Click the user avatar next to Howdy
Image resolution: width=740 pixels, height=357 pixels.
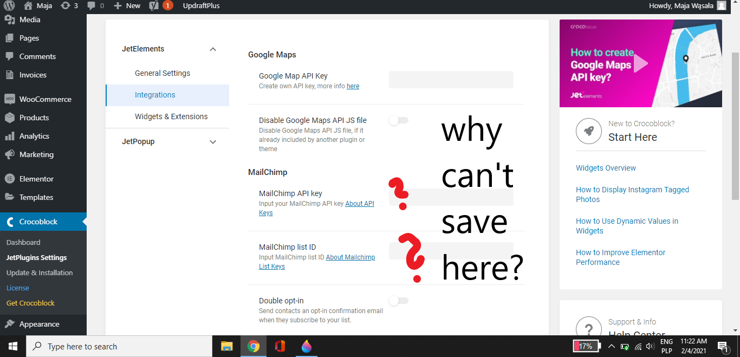[722, 5]
